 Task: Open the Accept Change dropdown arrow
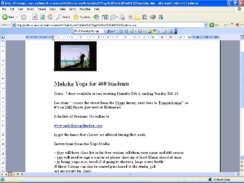[136, 31]
